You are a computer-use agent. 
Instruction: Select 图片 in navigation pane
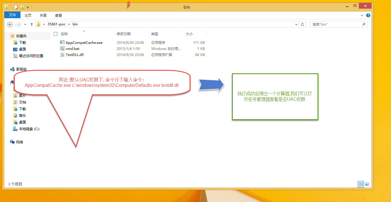(x=22, y=96)
